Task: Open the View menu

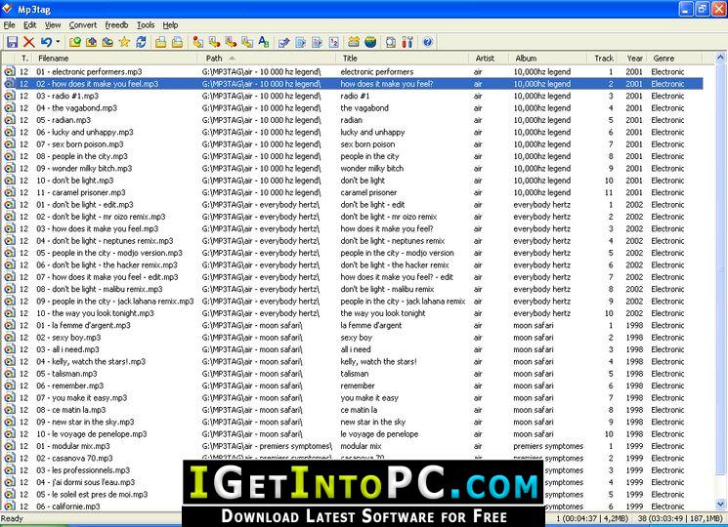Action: (53, 25)
